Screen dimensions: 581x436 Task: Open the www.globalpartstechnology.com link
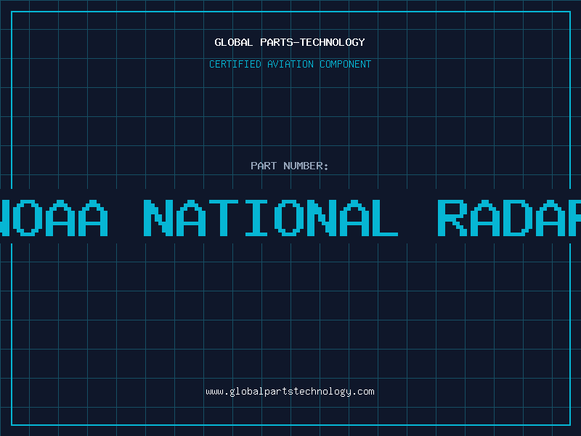tap(290, 392)
